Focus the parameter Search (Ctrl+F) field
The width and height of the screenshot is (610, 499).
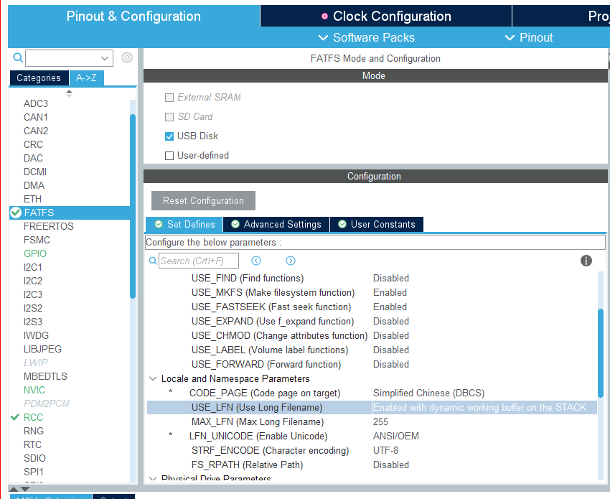click(199, 261)
